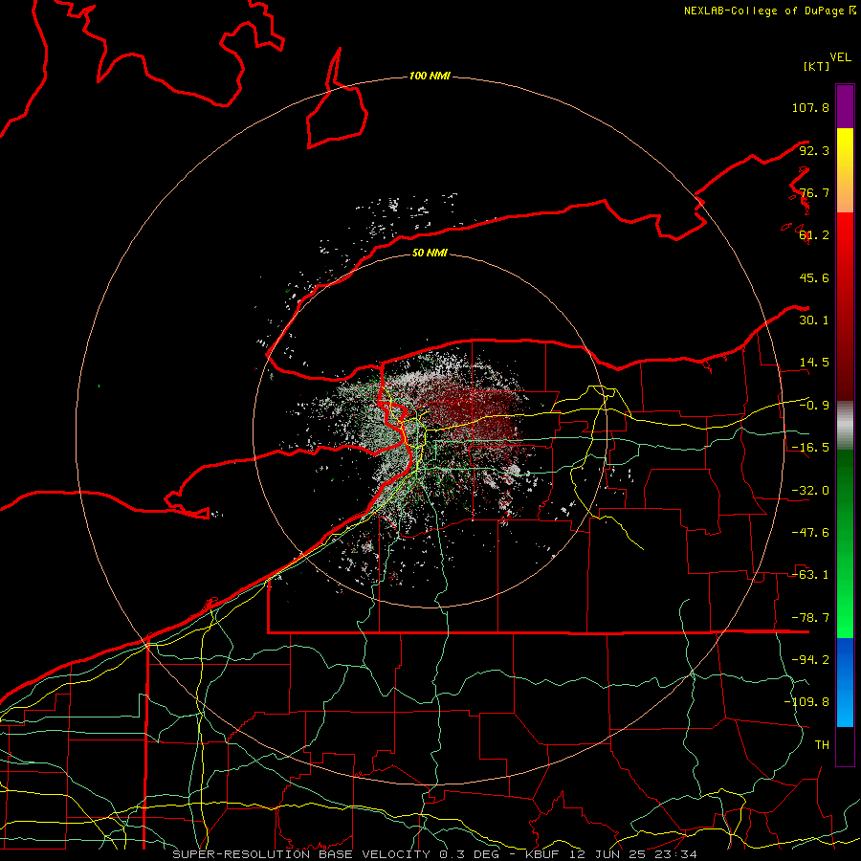Click the 50 NMI range ring label
Viewport: 861px width, 861px height.
pos(430,253)
